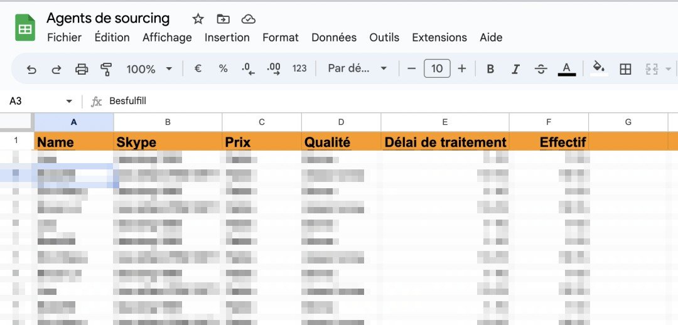This screenshot has height=325, width=678.
Task: Select the Délai de traitement header cell
Action: pyautogui.click(x=445, y=141)
